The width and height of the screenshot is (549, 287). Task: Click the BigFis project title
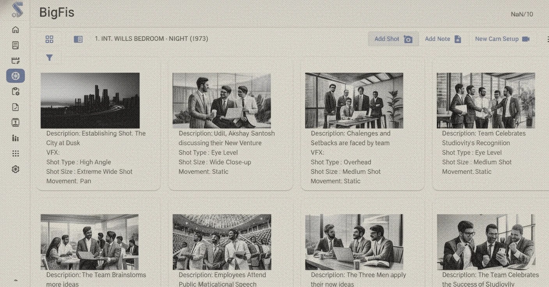[x=56, y=12]
